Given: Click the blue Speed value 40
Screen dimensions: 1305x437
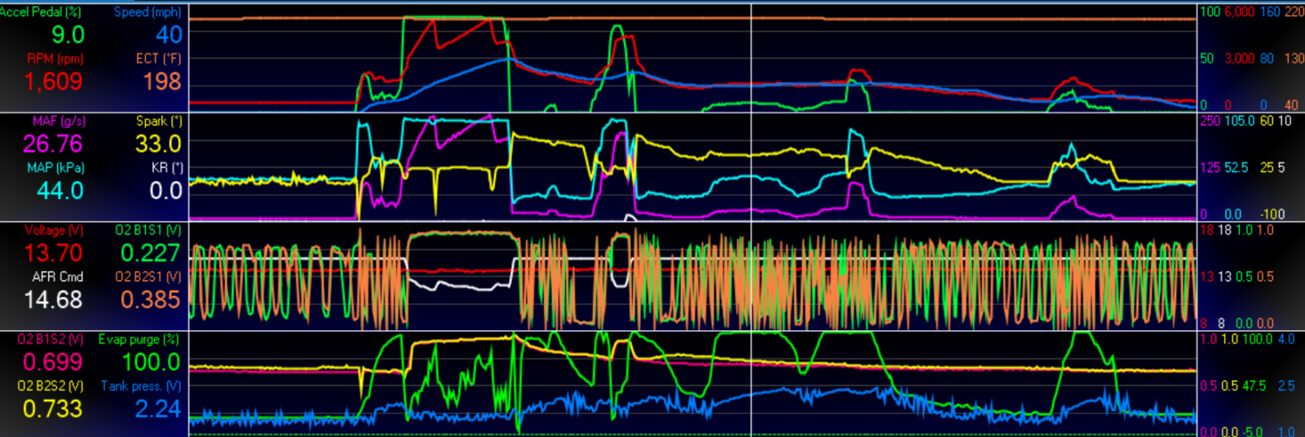Looking at the screenshot, I should [x=169, y=35].
